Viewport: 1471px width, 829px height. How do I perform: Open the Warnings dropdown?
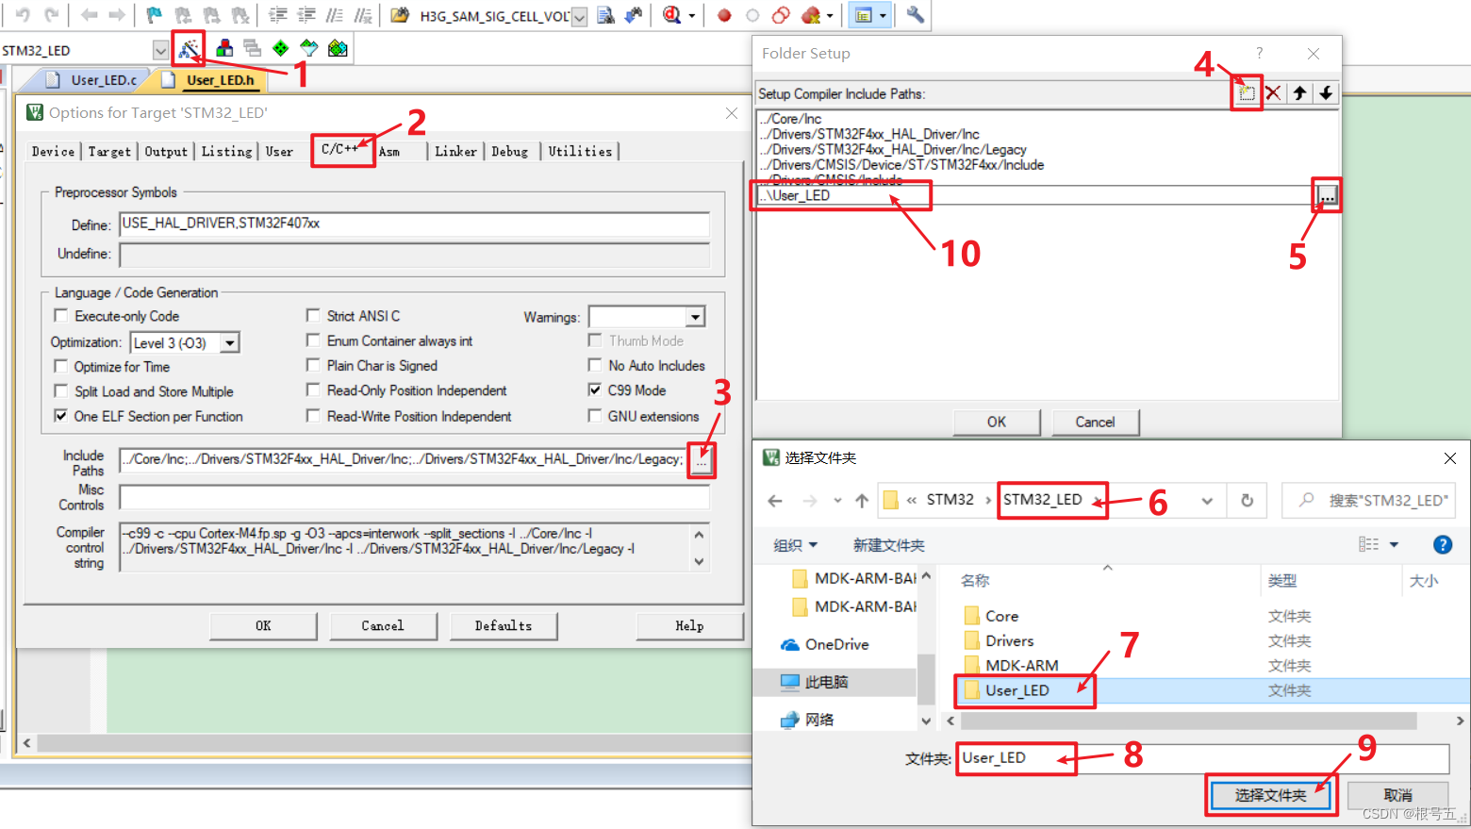(695, 317)
